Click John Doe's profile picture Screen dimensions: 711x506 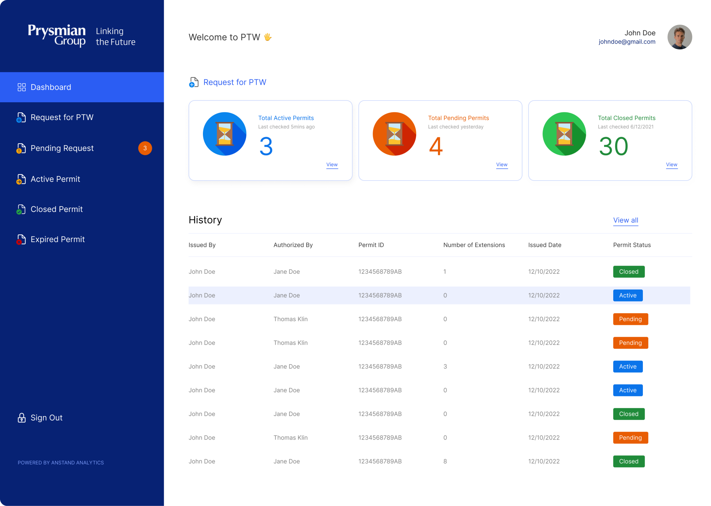(679, 37)
